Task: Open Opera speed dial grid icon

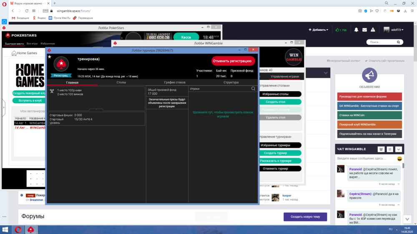Action: (x=34, y=11)
